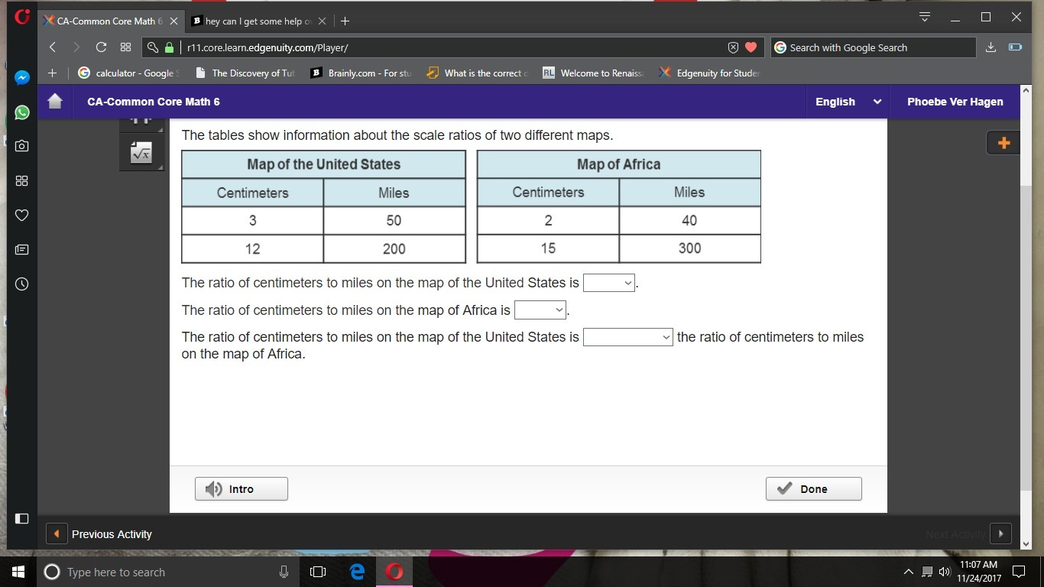The width and height of the screenshot is (1044, 587).
Task: Close the CA-Common Core Math tab
Action: point(173,21)
